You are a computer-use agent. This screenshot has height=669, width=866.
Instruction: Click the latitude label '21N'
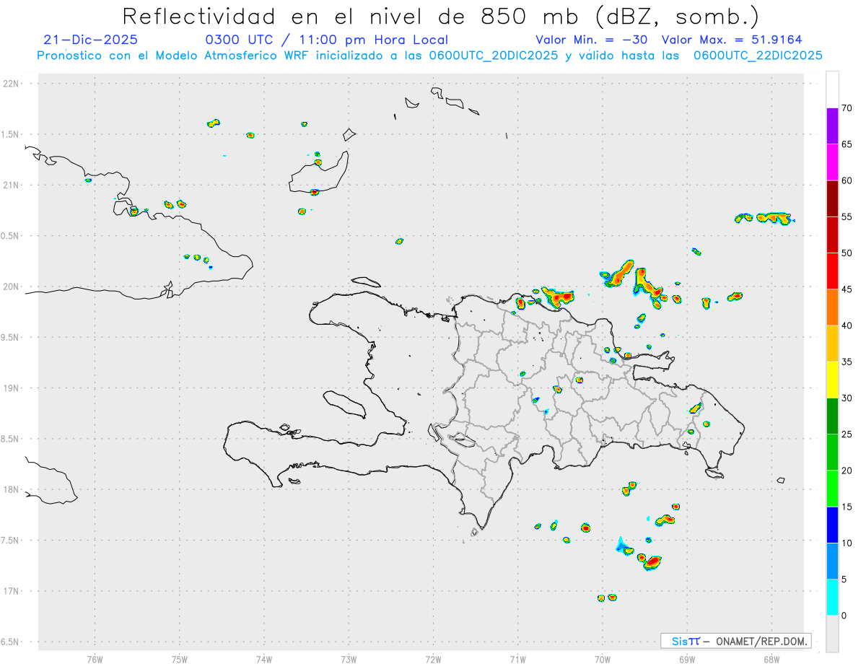pyautogui.click(x=12, y=185)
